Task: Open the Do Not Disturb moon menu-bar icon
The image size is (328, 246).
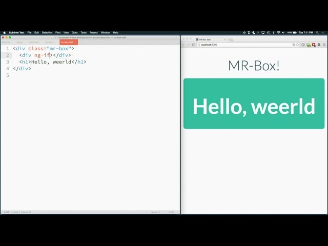Action: (x=254, y=33)
